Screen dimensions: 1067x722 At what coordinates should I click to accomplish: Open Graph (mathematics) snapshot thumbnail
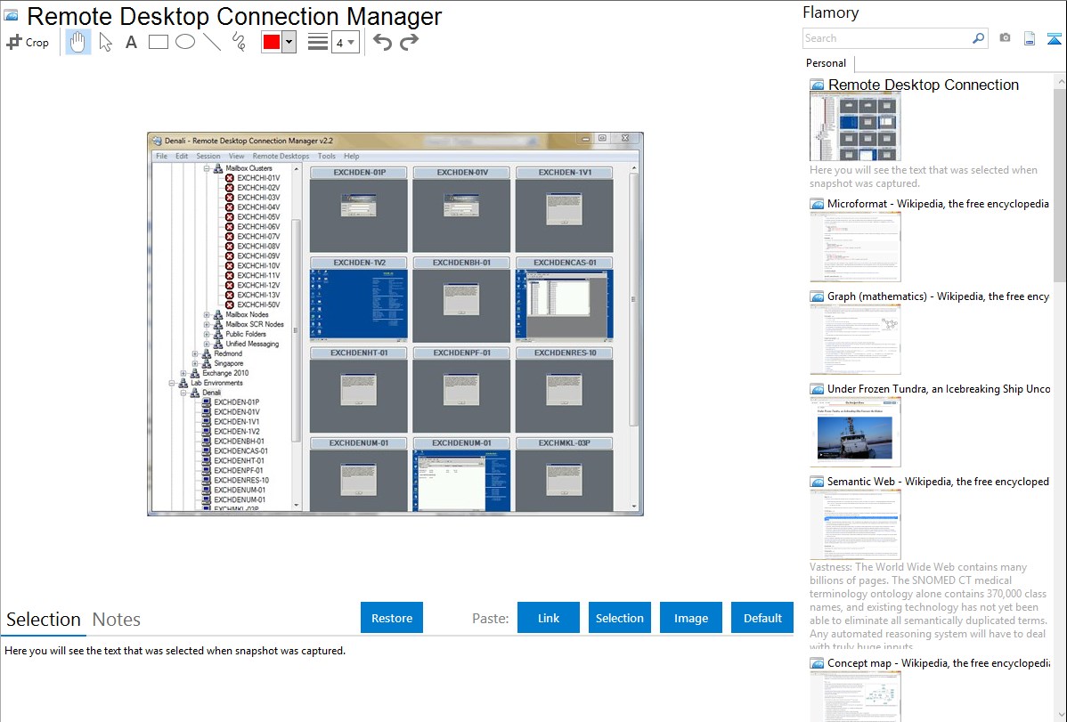click(x=855, y=339)
